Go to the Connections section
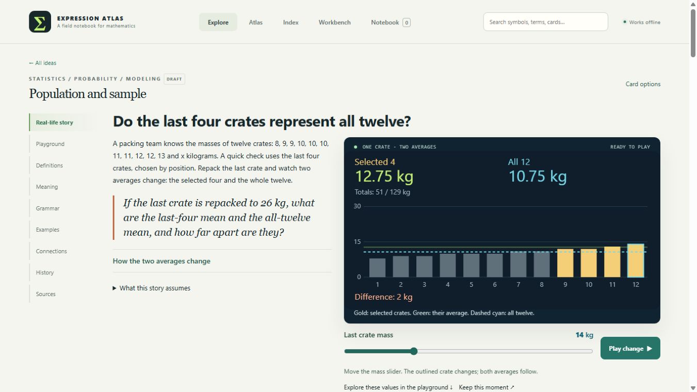Image resolution: width=697 pixels, height=392 pixels. coord(63,251)
